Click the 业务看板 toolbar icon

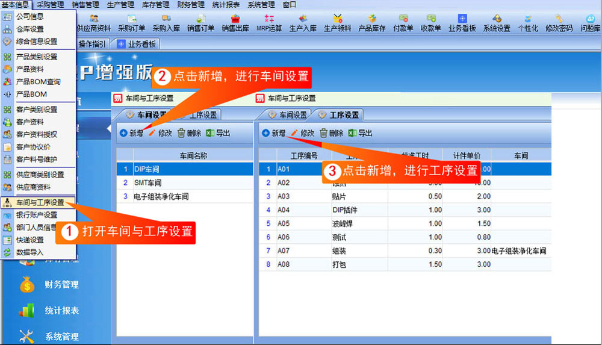[462, 23]
